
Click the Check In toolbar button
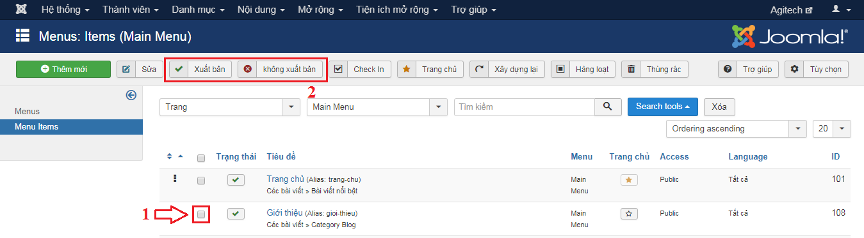360,70
